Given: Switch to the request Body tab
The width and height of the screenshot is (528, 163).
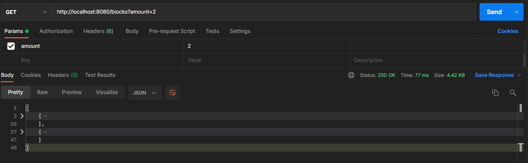Looking at the screenshot, I should (132, 31).
